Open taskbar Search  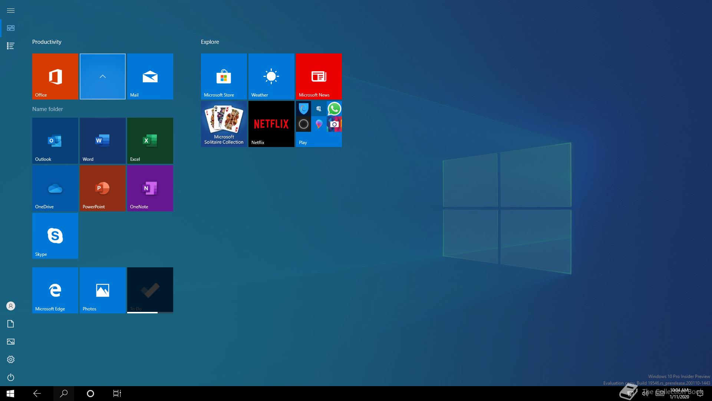(x=64, y=394)
